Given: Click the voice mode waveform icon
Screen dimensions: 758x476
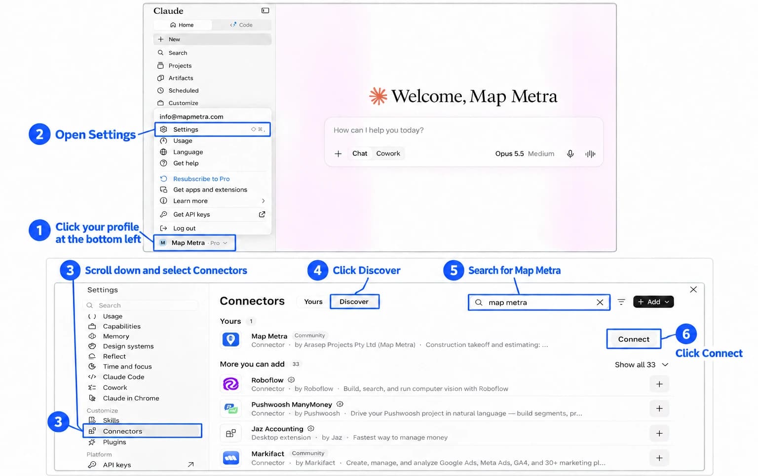Looking at the screenshot, I should click(x=590, y=154).
